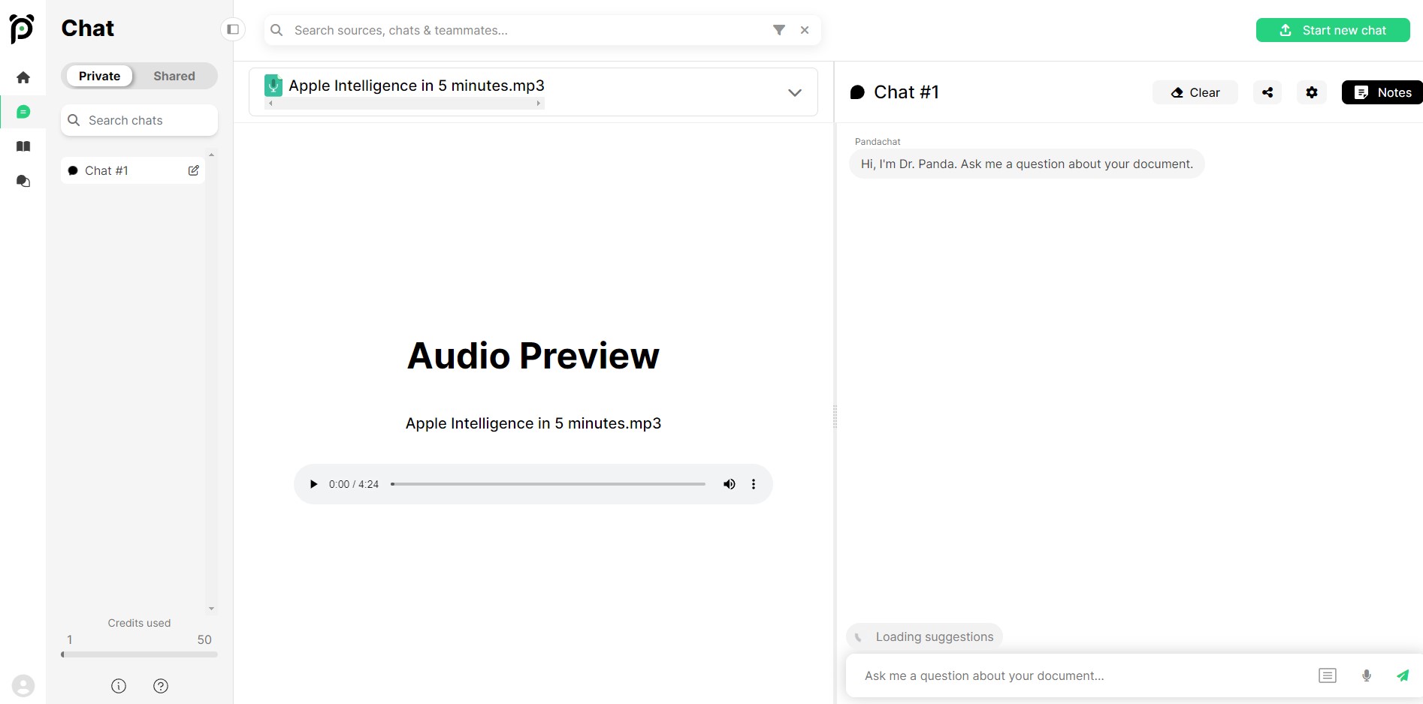Click the share chat icon
Image resolution: width=1423 pixels, height=704 pixels.
pyautogui.click(x=1267, y=92)
